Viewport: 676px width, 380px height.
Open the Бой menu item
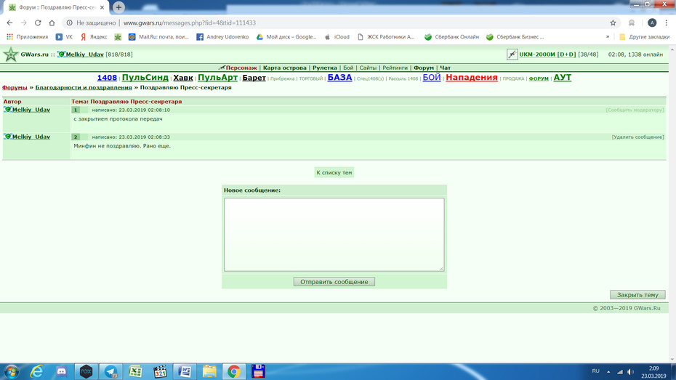coord(348,68)
